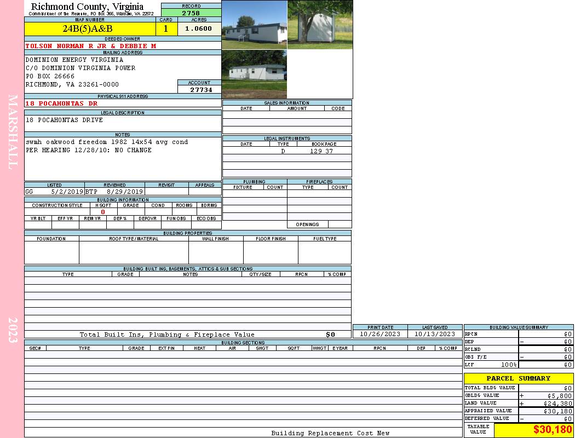This screenshot has height=438, width=575.
Task: Click the legal description text 18 Pocahontas Drive
Action: (64, 120)
